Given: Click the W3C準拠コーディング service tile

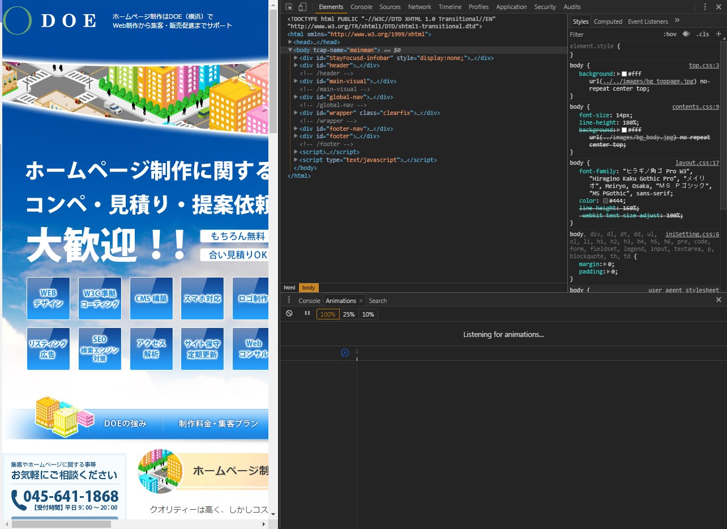Looking at the screenshot, I should [x=100, y=298].
